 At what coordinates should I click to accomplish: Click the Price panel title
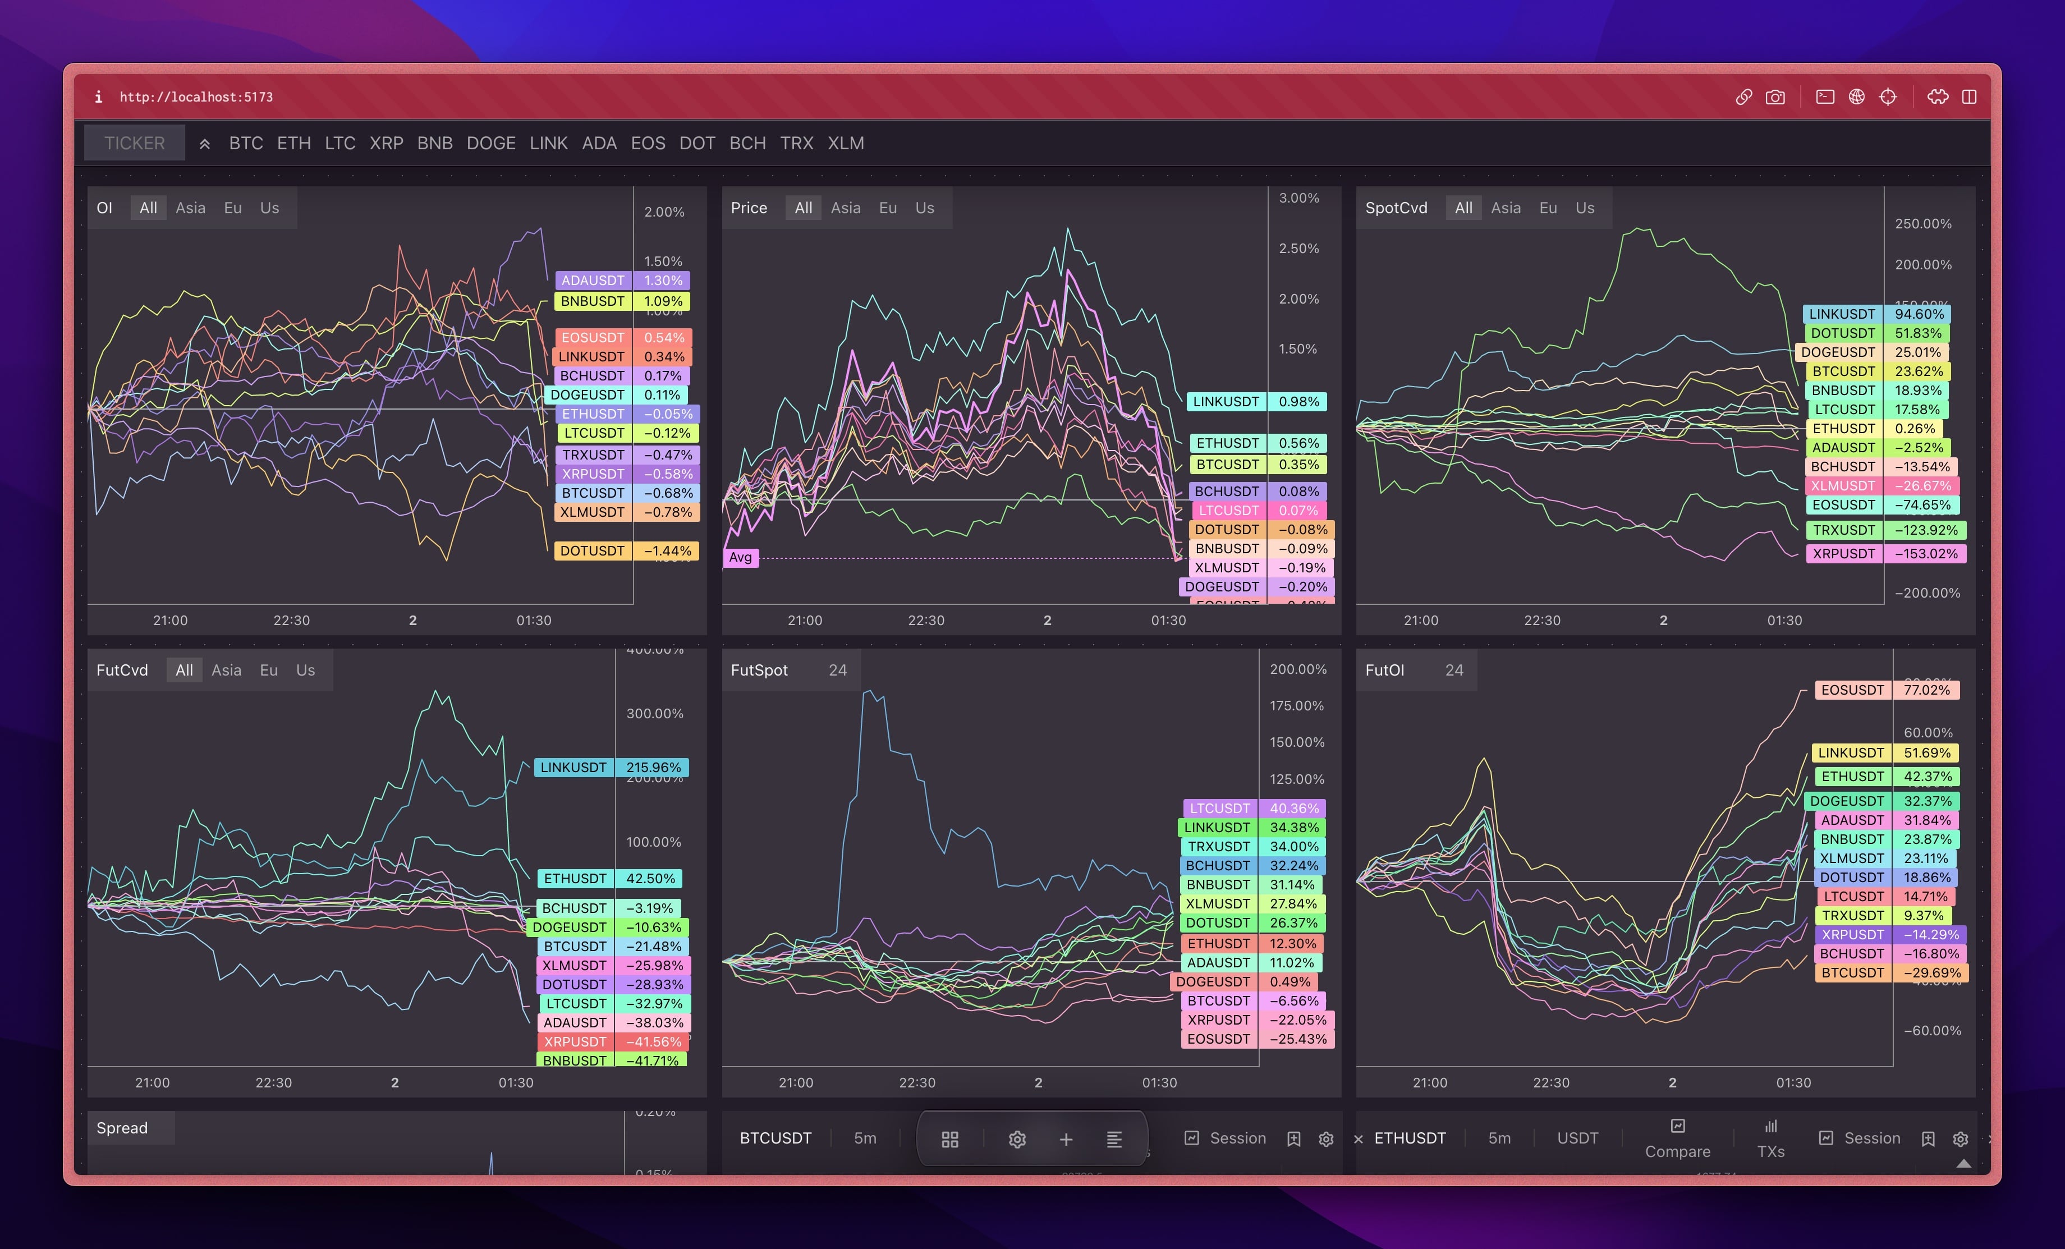click(x=749, y=208)
